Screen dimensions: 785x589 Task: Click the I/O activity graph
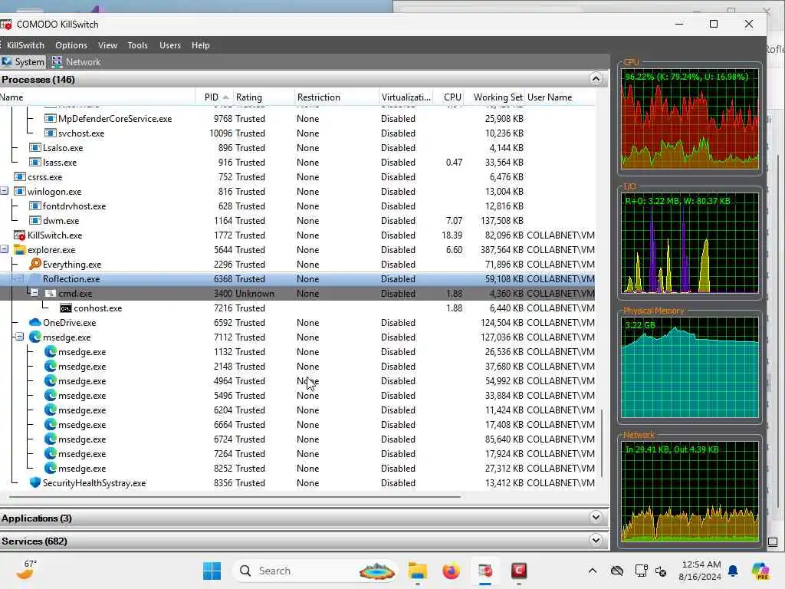(x=690, y=243)
